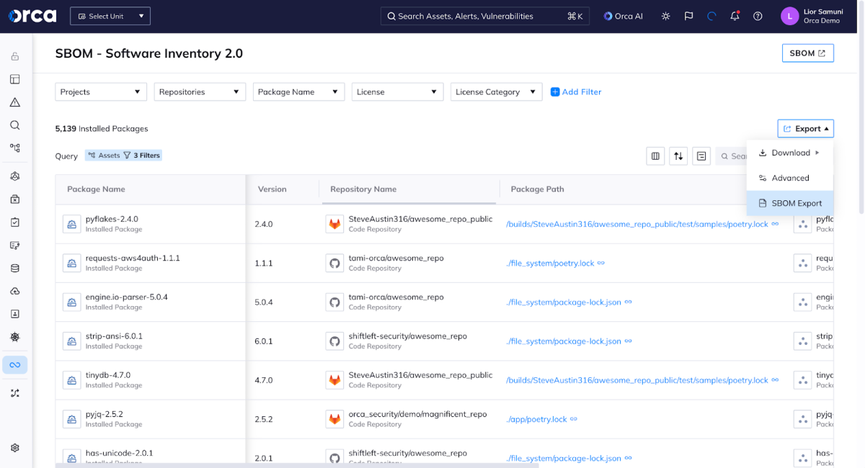Click the Add Filter link
Screen dimensions: 865x468
point(576,91)
